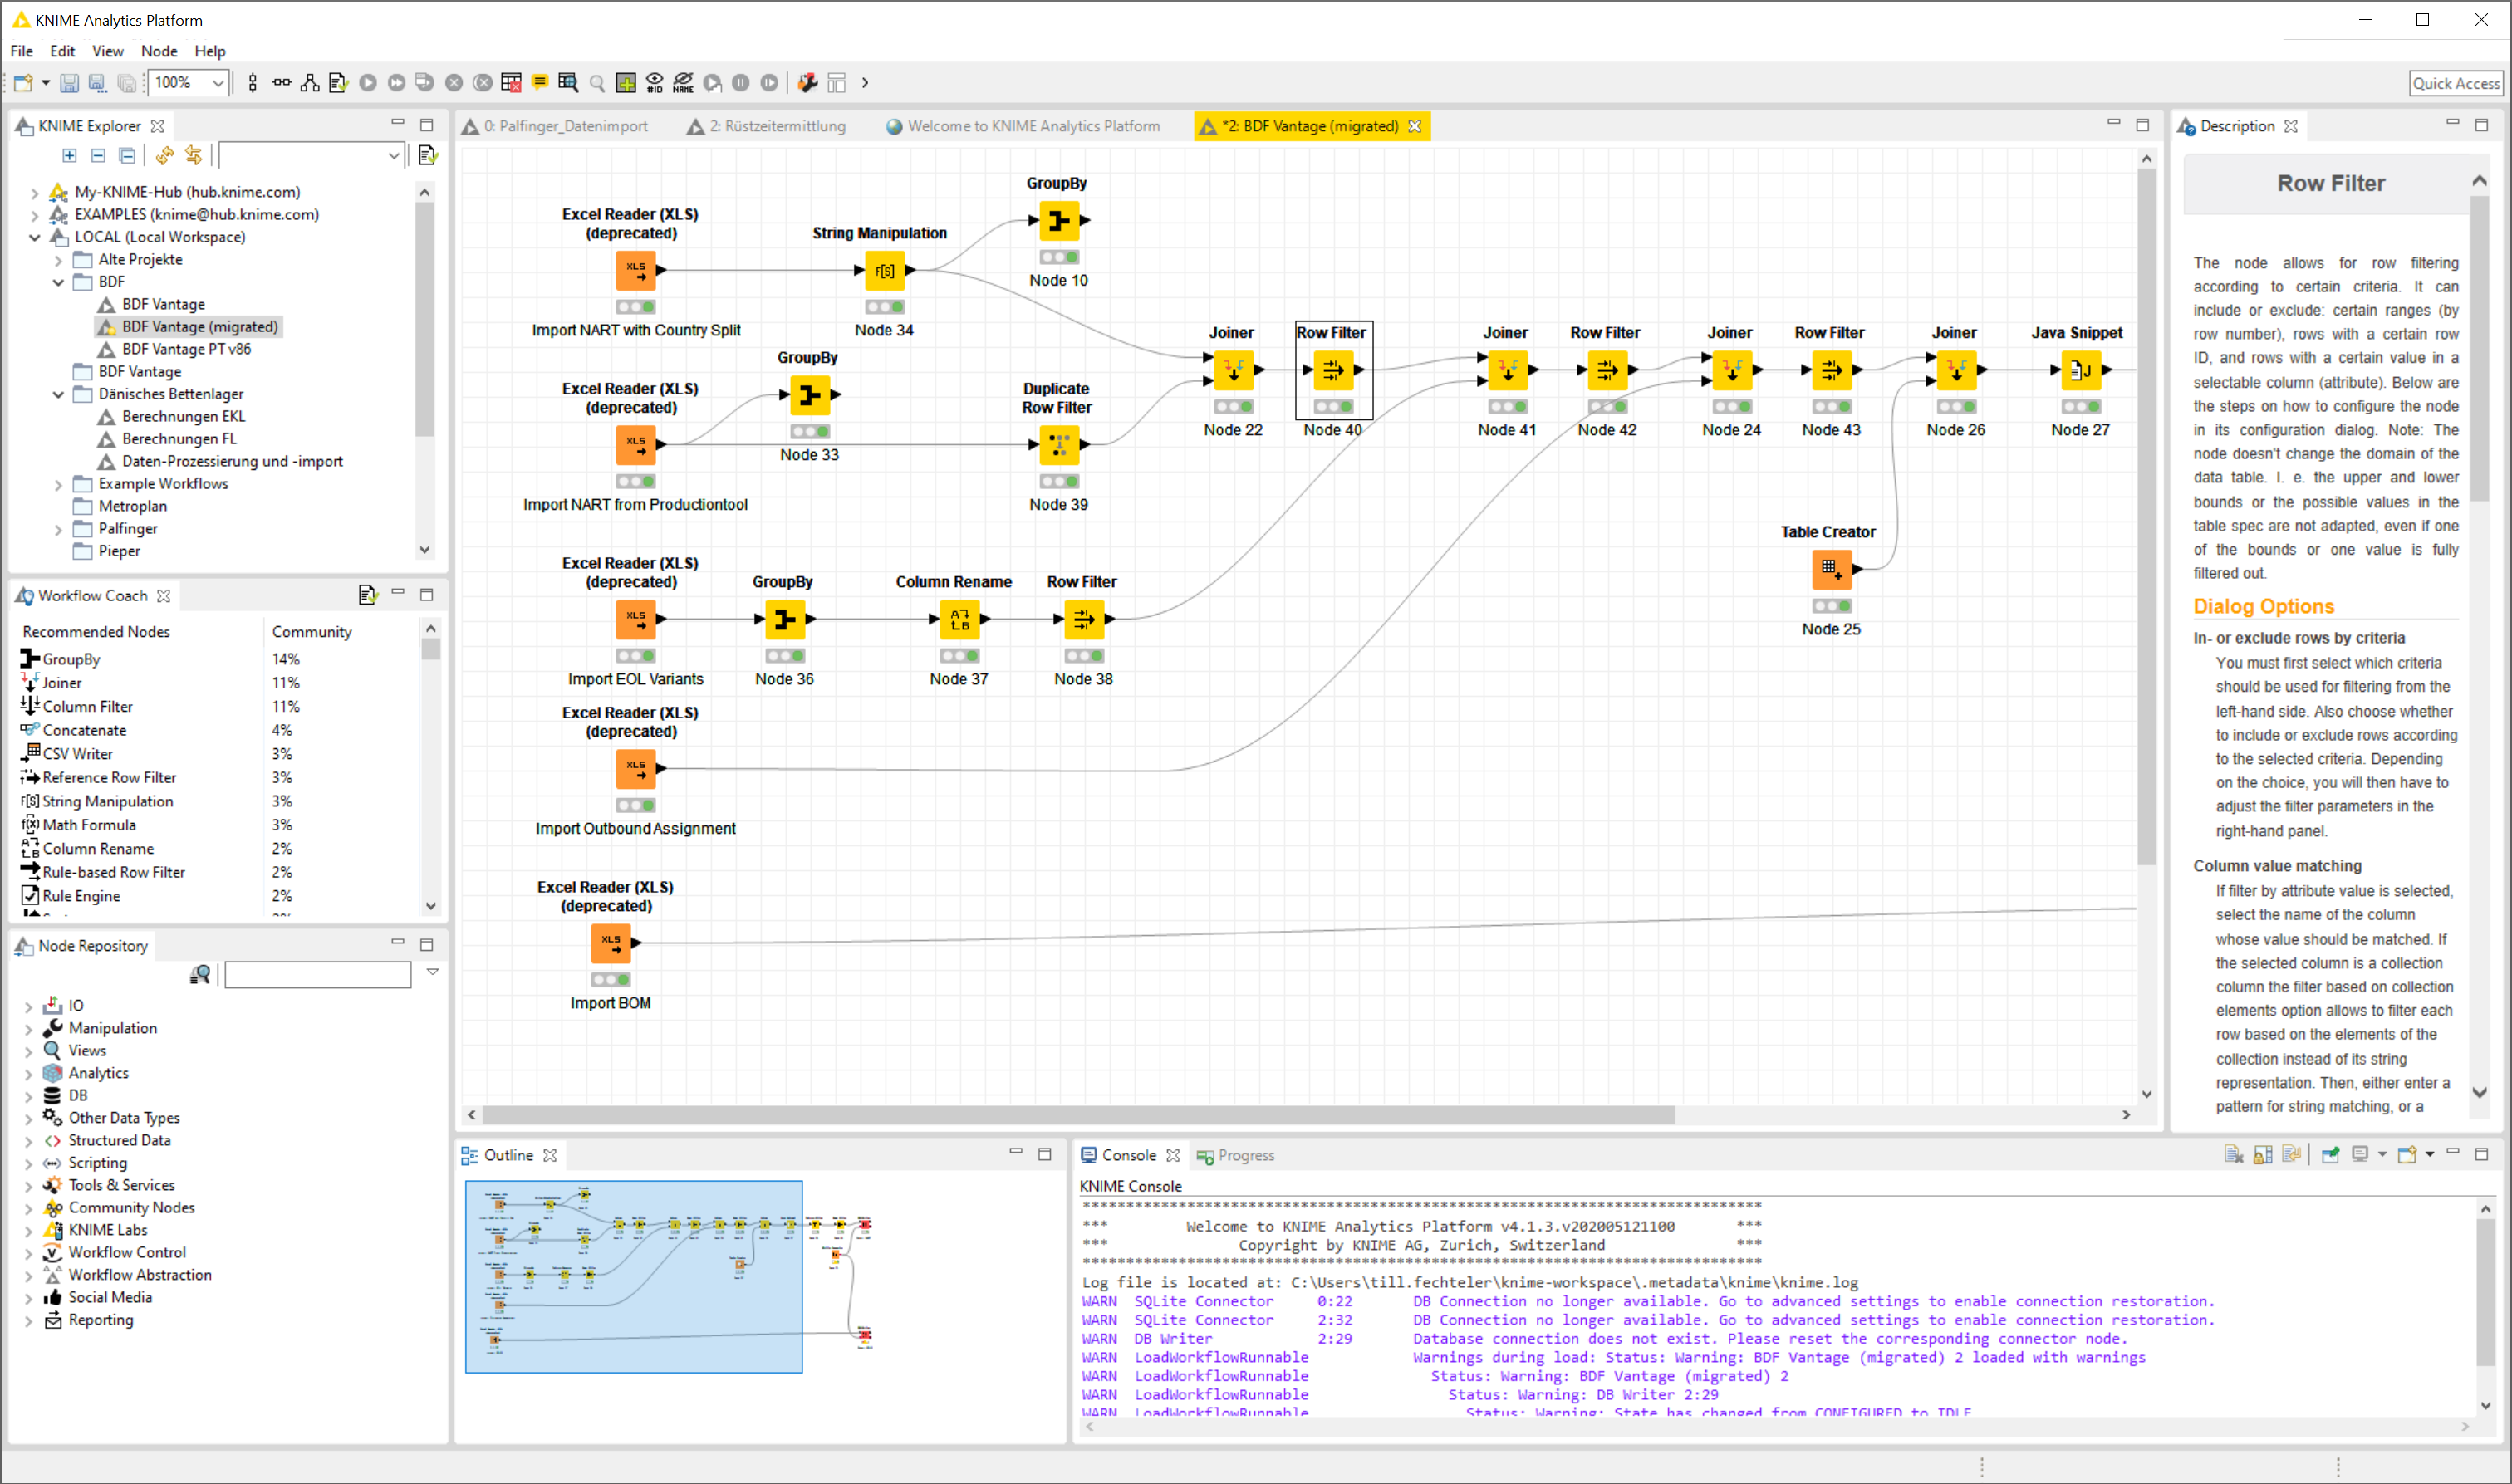The image size is (2512, 1484).
Task: Open the zoom level 100% combo box
Action: pyautogui.click(x=189, y=83)
